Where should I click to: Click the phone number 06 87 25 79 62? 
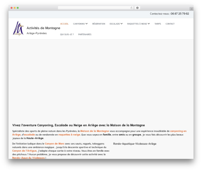click(180, 14)
